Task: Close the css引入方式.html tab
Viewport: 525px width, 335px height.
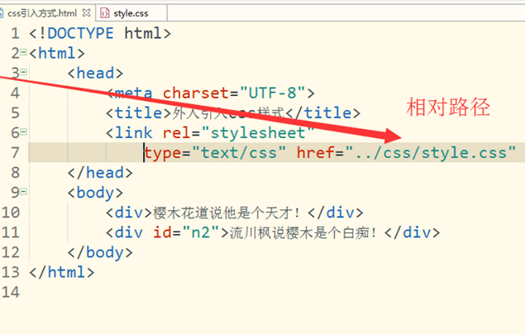Action: (86, 13)
